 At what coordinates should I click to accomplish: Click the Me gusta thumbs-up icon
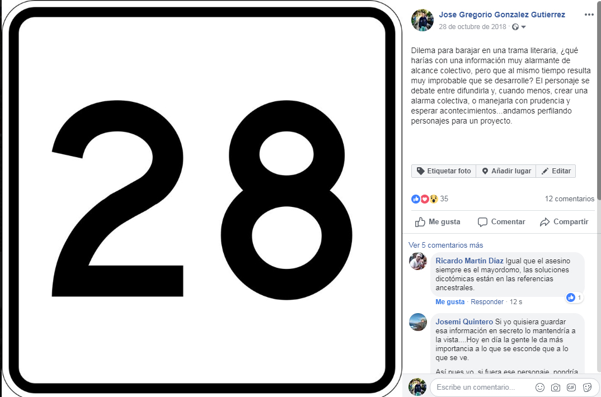[x=420, y=222]
